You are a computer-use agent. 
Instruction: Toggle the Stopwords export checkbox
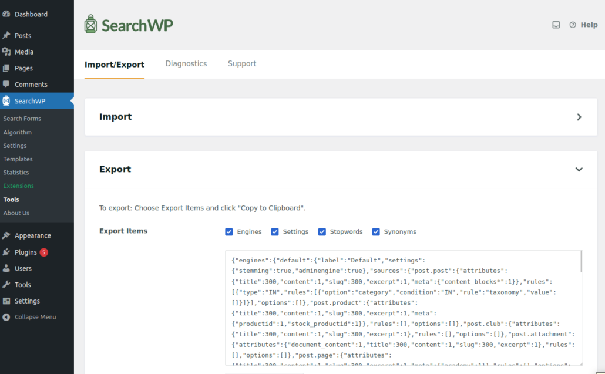[x=322, y=232]
